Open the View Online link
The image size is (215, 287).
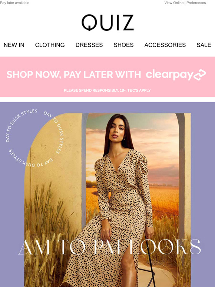pyautogui.click(x=174, y=3)
